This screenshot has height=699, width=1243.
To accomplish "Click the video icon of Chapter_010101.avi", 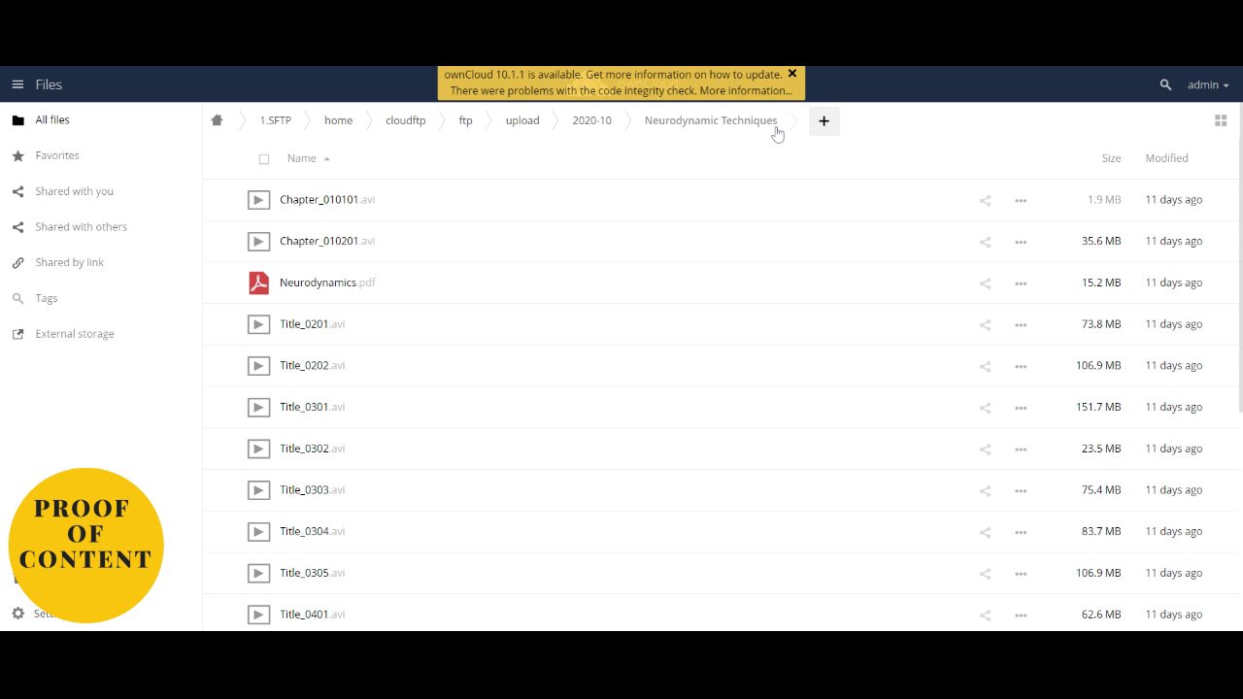I will pyautogui.click(x=258, y=200).
